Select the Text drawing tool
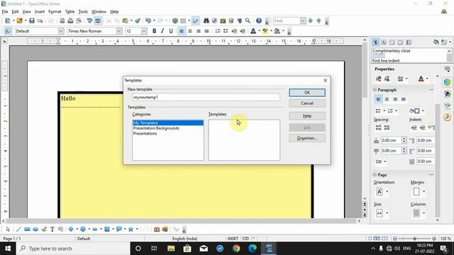 (x=52, y=229)
